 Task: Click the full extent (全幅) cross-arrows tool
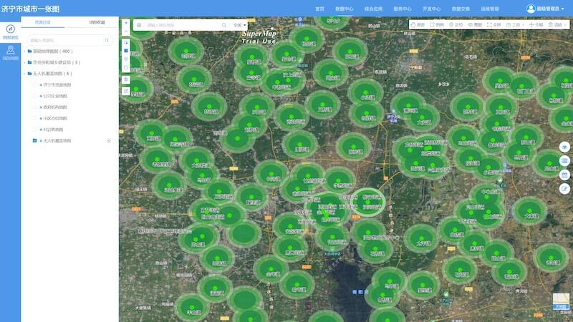click(536, 25)
